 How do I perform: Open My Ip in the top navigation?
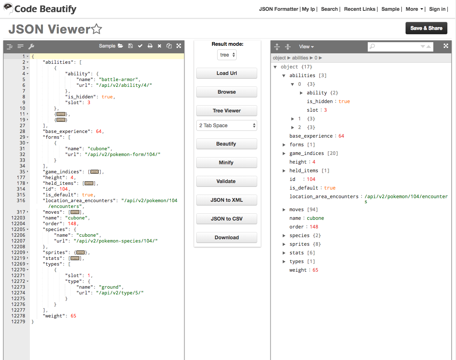(308, 9)
